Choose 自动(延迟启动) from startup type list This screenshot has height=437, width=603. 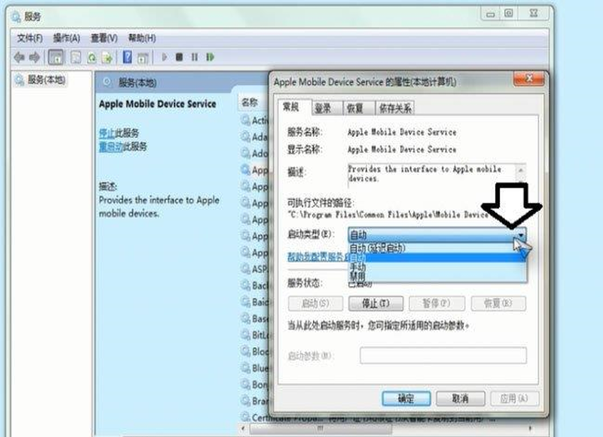coord(437,248)
